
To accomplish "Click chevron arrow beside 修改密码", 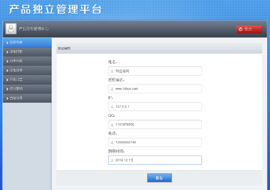I will (x=7, y=89).
